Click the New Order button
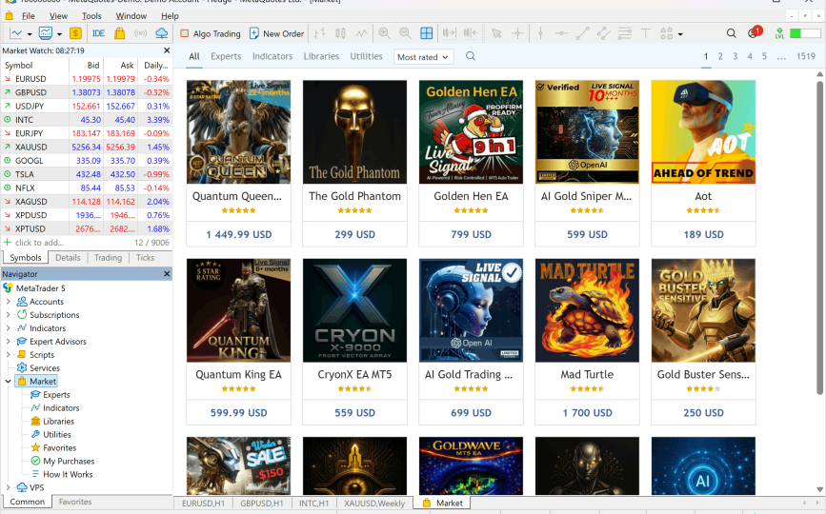This screenshot has width=826, height=514. click(x=276, y=33)
